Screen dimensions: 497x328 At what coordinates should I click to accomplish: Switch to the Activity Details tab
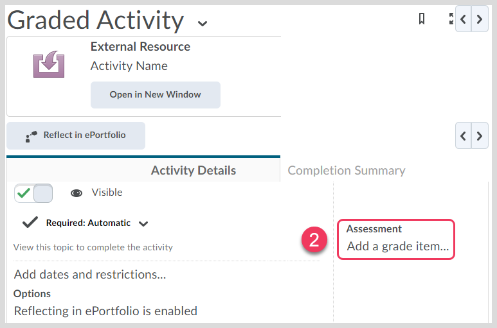[x=193, y=171]
